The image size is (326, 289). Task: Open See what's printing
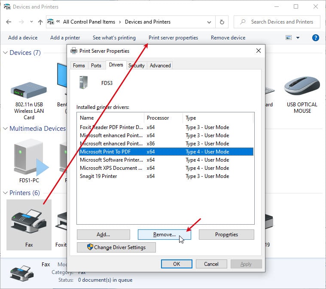[x=114, y=38]
